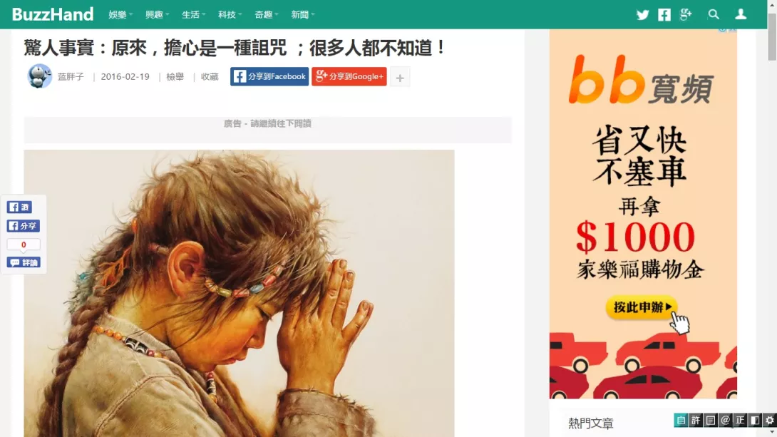The image size is (777, 437).
Task: Expand more share options with the plus button
Action: point(400,77)
